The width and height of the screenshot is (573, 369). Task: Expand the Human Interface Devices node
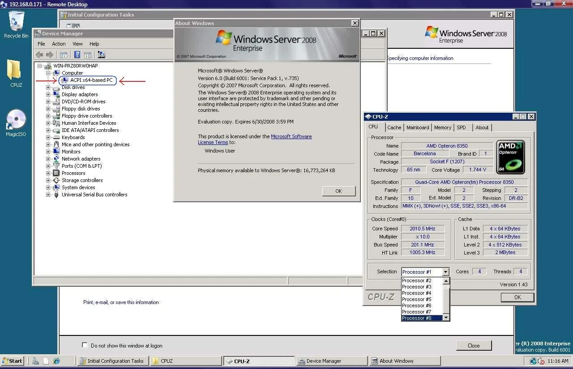pos(48,123)
